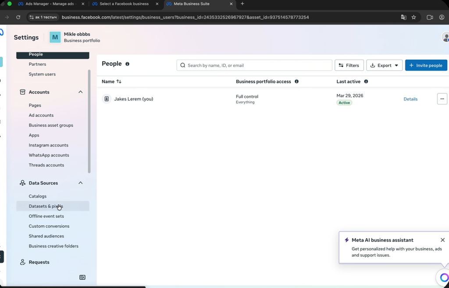449x288 pixels.
Task: Click the Requests heading in sidebar
Action: click(39, 262)
